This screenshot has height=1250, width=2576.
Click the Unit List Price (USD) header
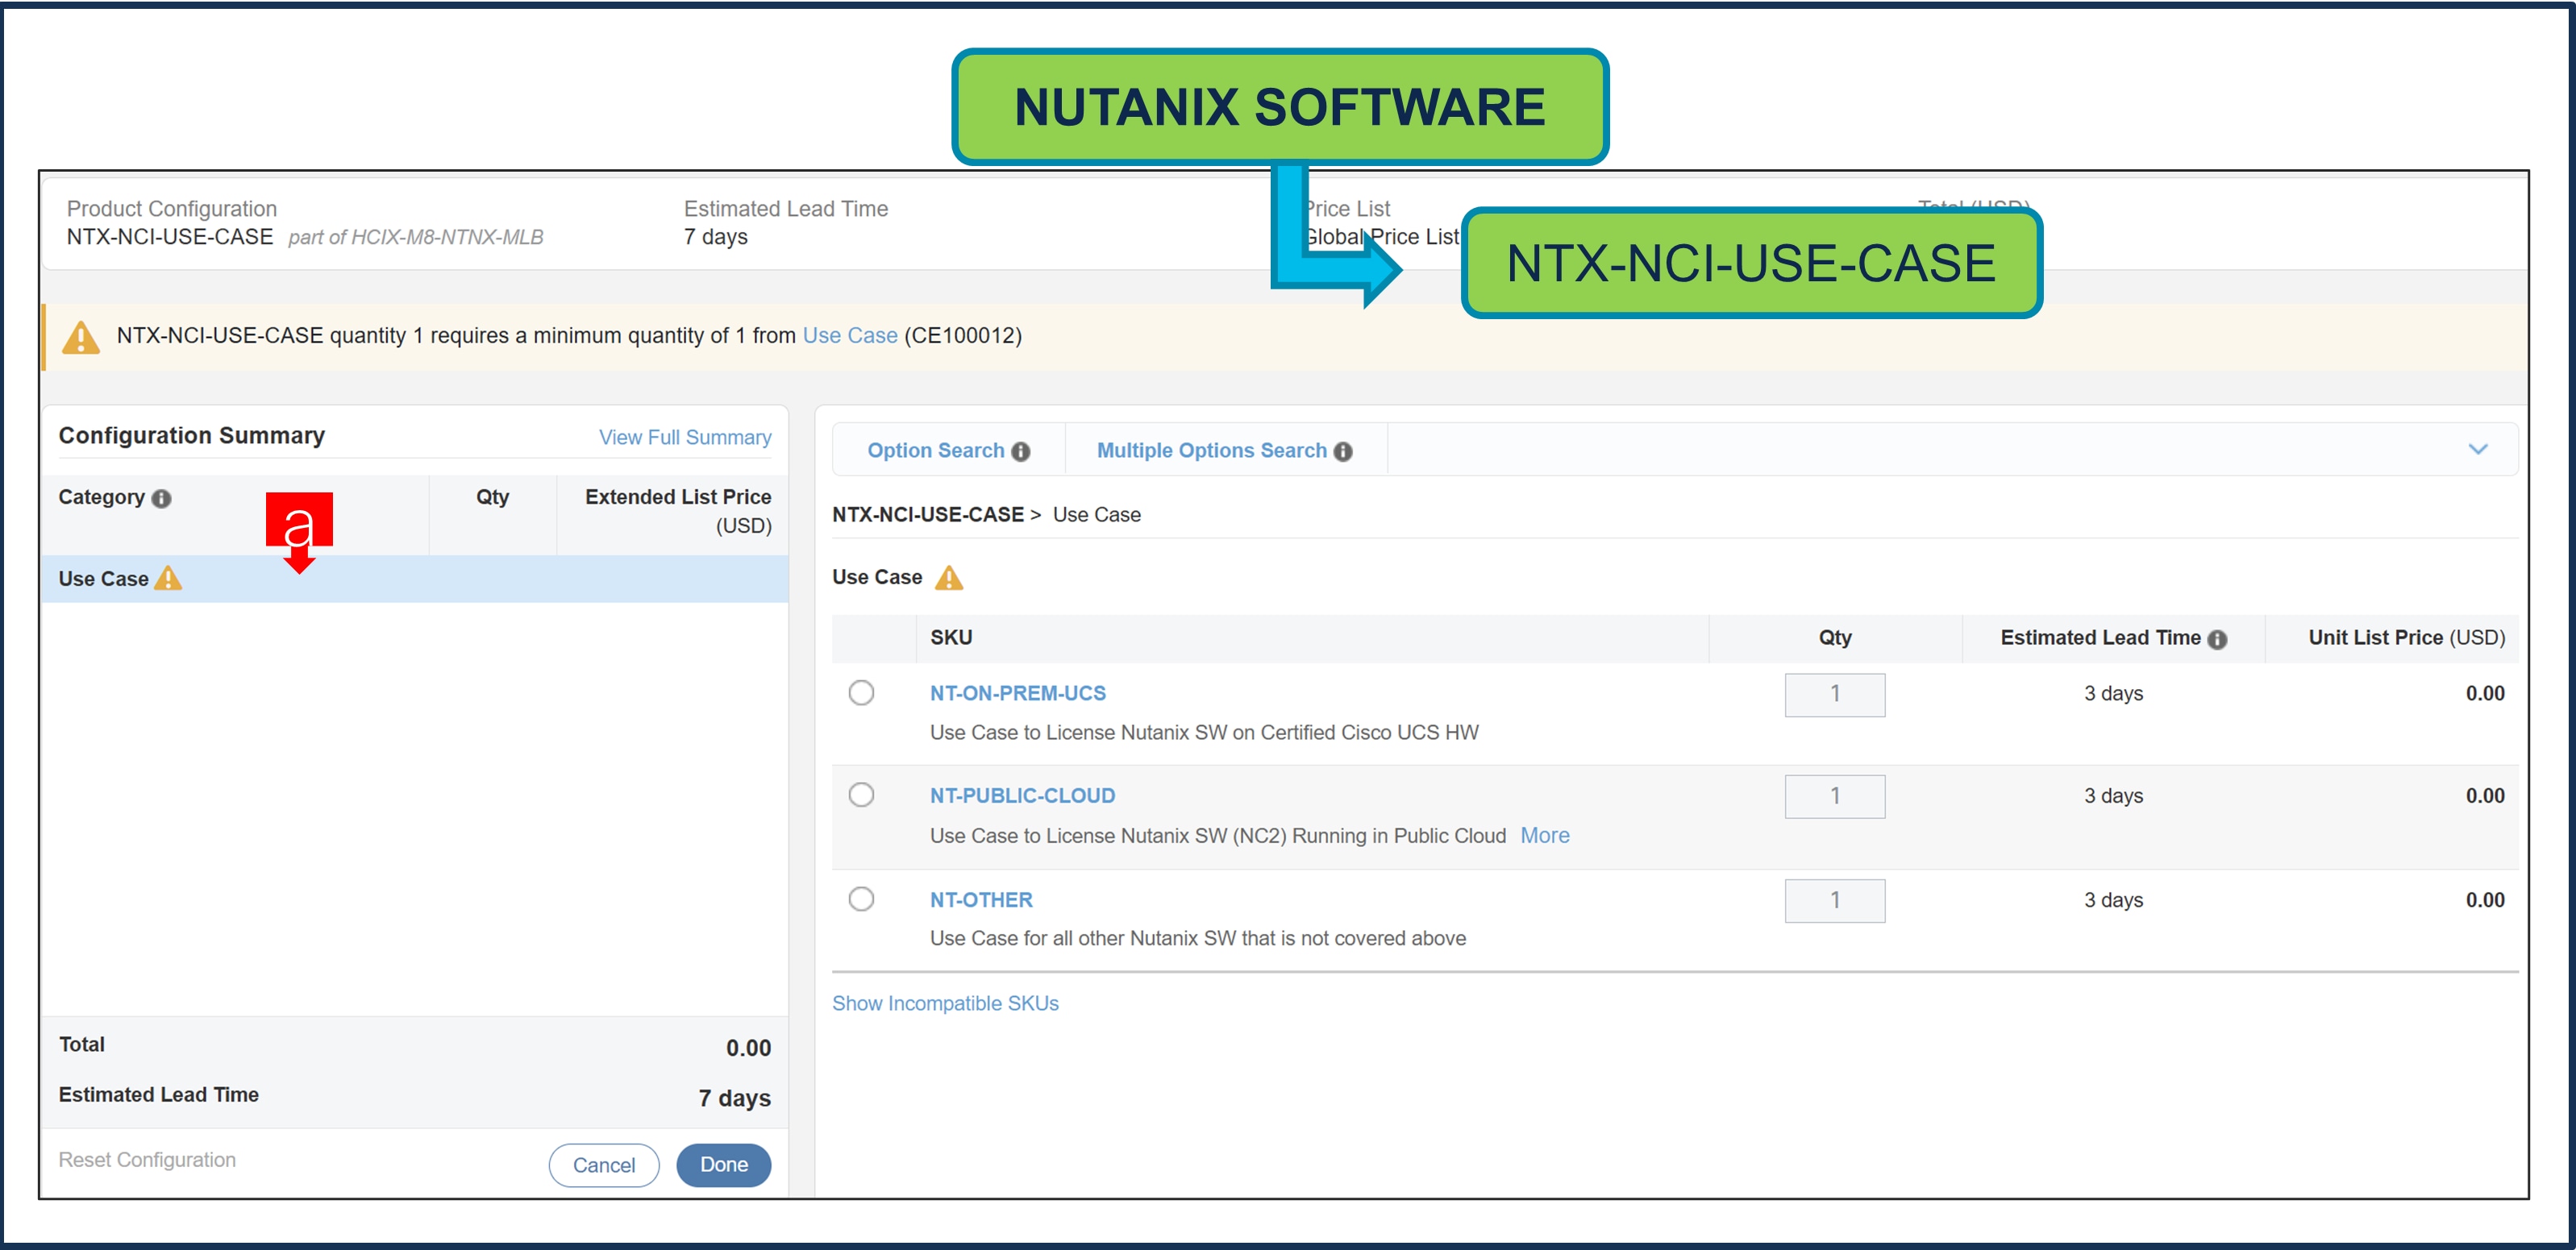point(2406,637)
